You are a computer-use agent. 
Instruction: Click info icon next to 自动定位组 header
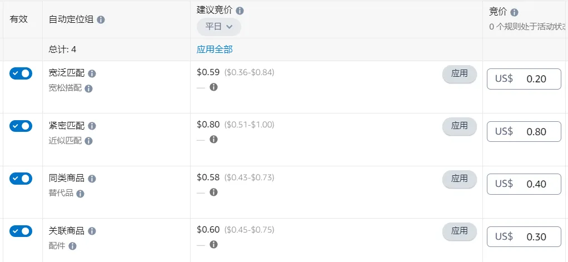pos(101,19)
